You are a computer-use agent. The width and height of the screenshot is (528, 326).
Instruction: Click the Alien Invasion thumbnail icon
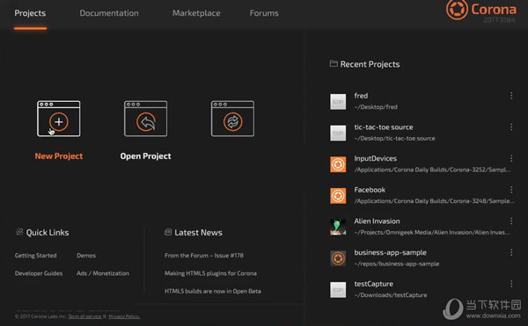tap(338, 227)
